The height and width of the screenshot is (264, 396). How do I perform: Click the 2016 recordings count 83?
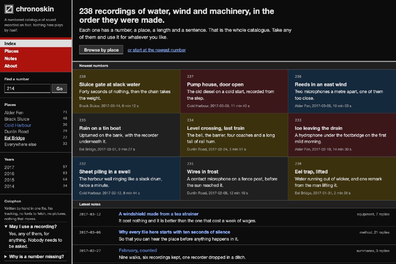pyautogui.click(x=65, y=173)
